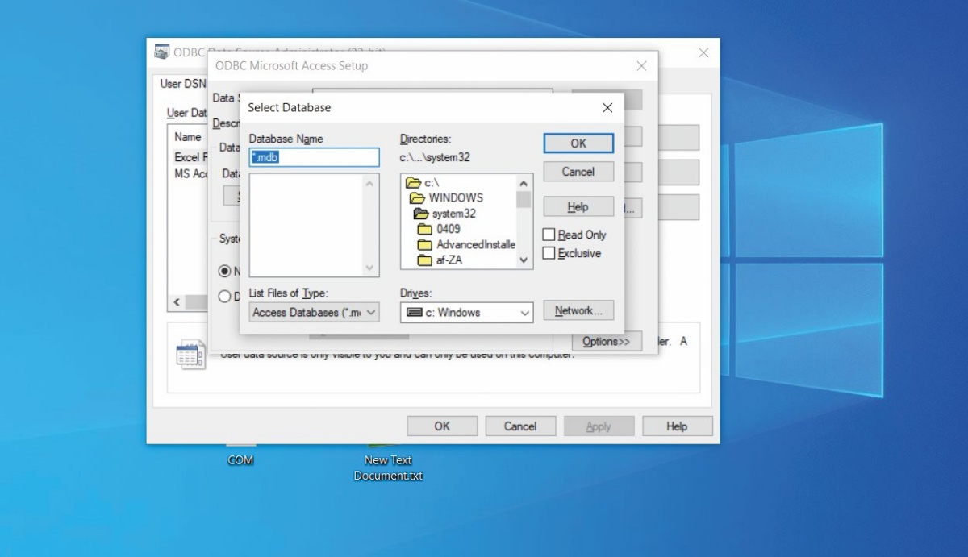Close the Select Database dialog
Image resolution: width=968 pixels, height=557 pixels.
pyautogui.click(x=607, y=107)
